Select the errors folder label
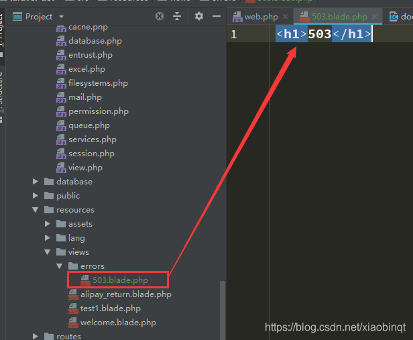Viewport: 413px width, 340px height. (x=93, y=266)
